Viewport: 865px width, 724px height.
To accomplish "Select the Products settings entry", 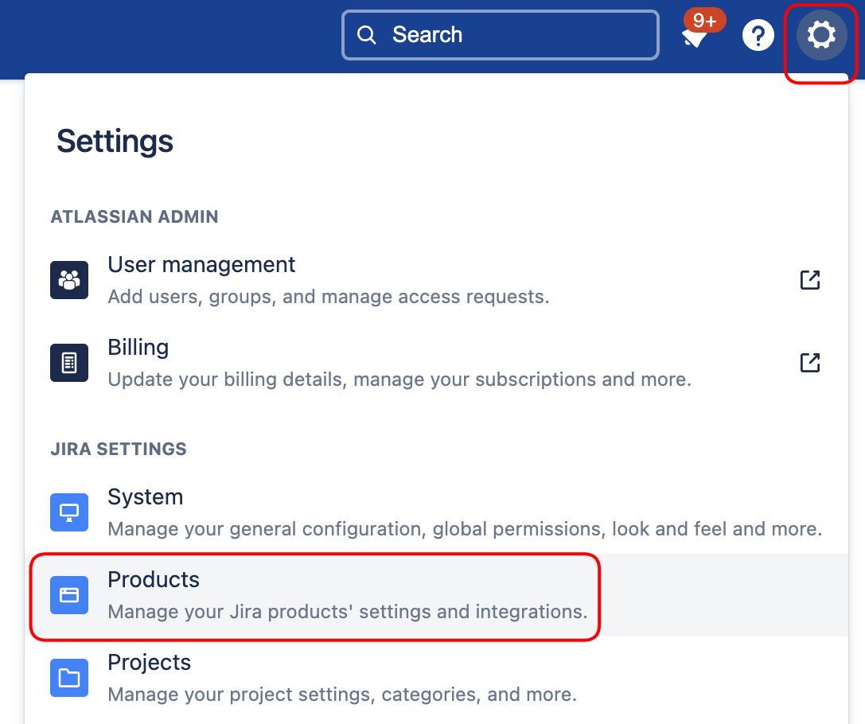I will click(x=436, y=595).
